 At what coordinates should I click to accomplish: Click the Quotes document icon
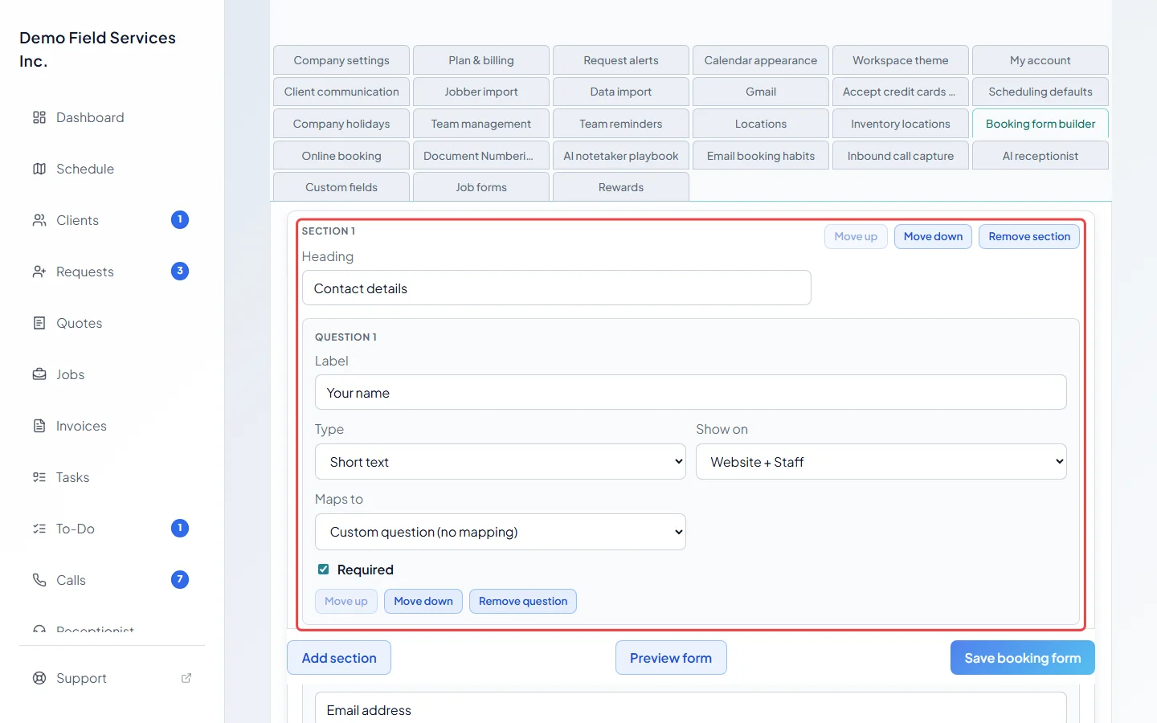tap(39, 323)
